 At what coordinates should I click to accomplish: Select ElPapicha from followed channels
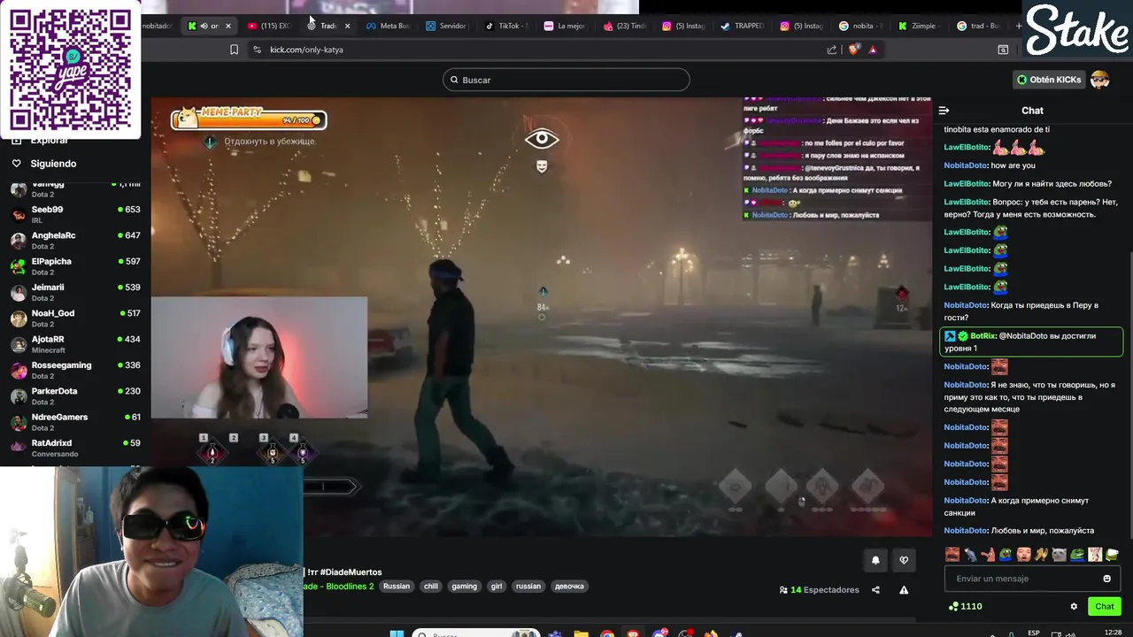pos(75,266)
